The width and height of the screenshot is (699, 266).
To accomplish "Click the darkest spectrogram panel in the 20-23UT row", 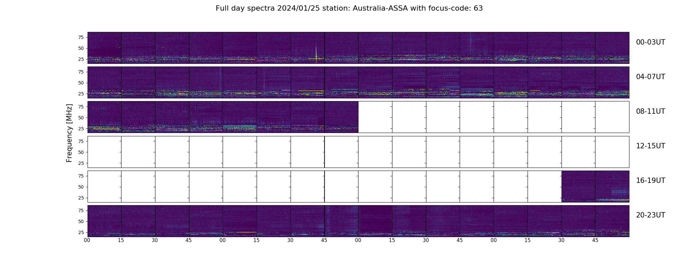I will click(x=375, y=221).
